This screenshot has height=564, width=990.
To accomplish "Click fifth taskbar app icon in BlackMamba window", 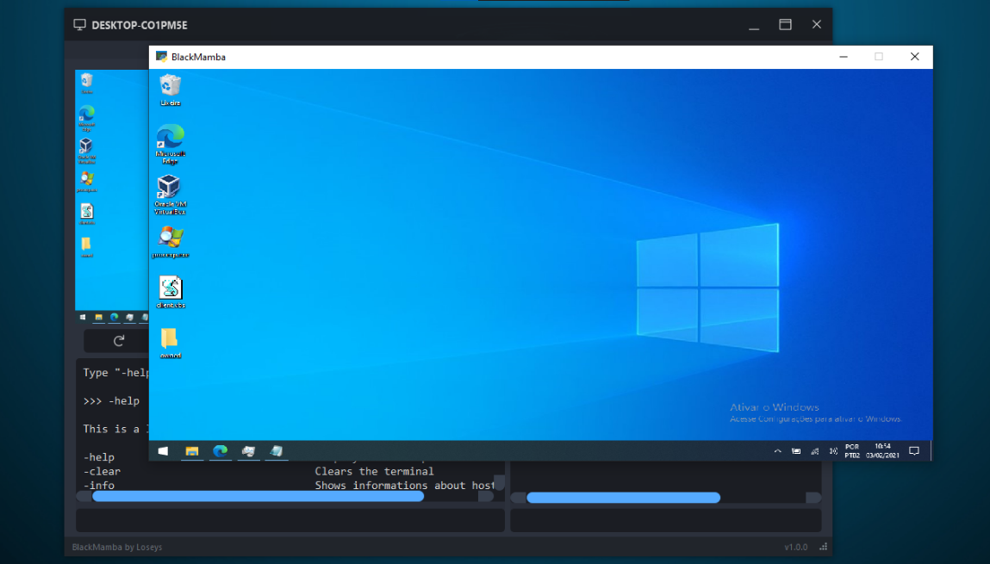I will click(277, 451).
